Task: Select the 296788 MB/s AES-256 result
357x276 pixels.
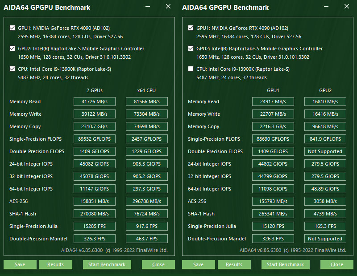Action: pos(147,202)
